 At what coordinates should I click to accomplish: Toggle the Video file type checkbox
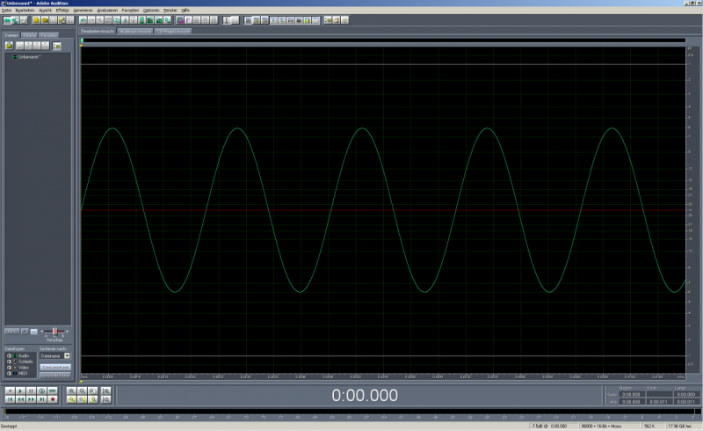(x=10, y=366)
